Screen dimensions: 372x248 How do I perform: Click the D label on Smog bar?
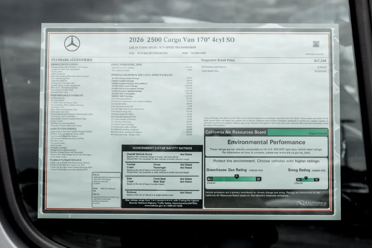tap(316, 180)
